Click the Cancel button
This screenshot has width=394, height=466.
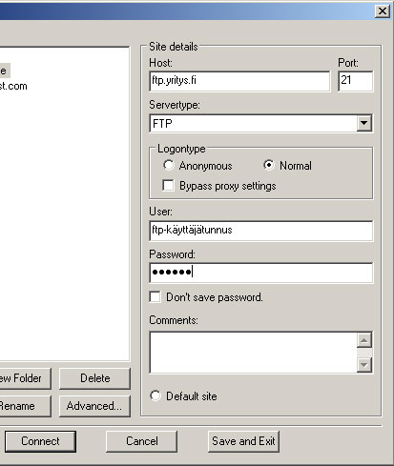pyautogui.click(x=141, y=441)
